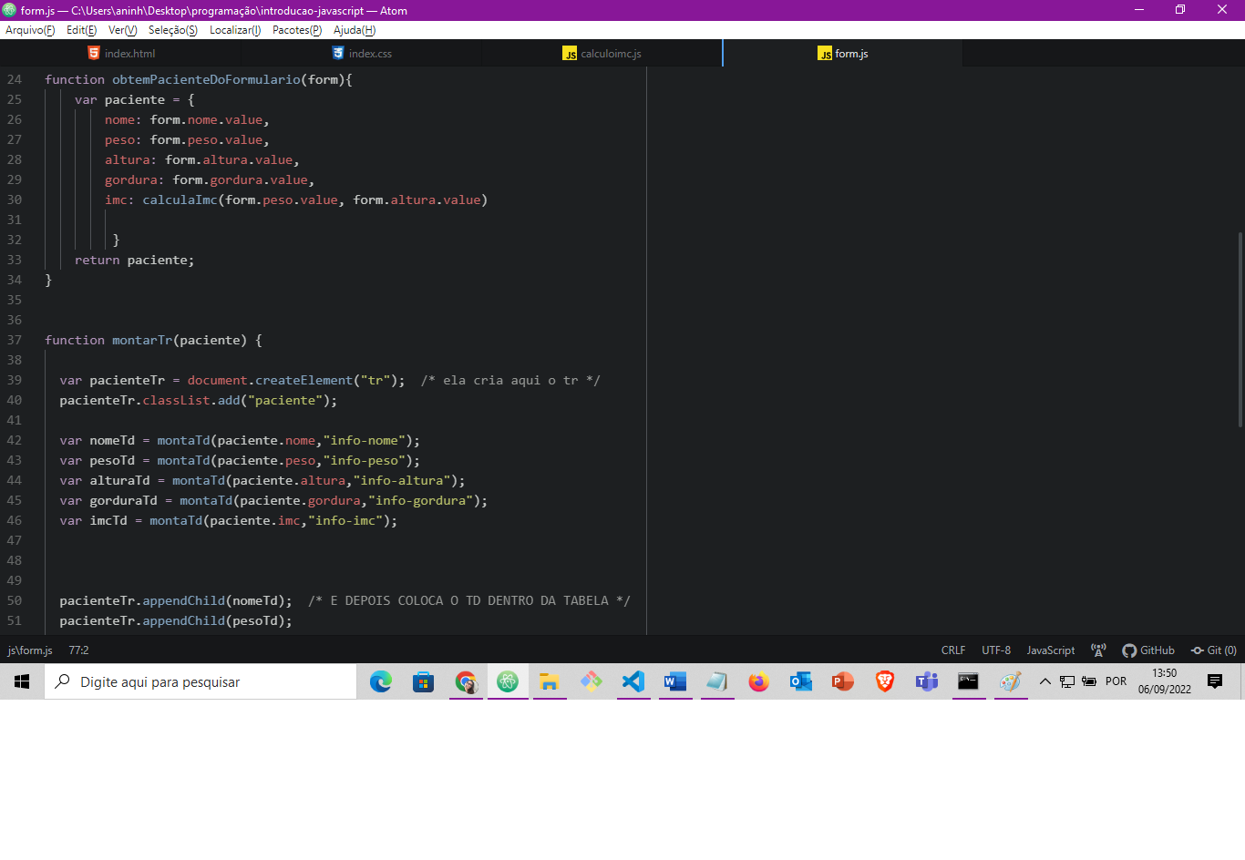This screenshot has height=860, width=1245.
Task: Open the Windows Start menu
Action: pos(22,681)
